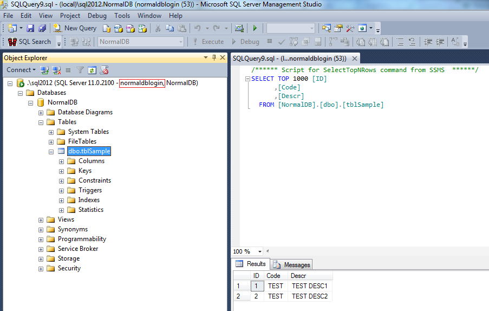Click the Paste clipboard icon
489x311 pixels.
(x=182, y=28)
